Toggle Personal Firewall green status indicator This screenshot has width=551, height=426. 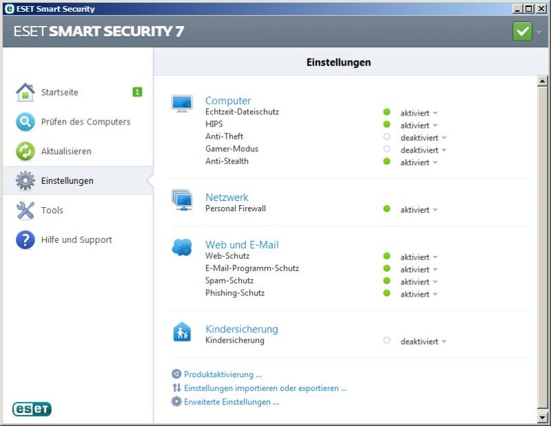click(x=386, y=209)
